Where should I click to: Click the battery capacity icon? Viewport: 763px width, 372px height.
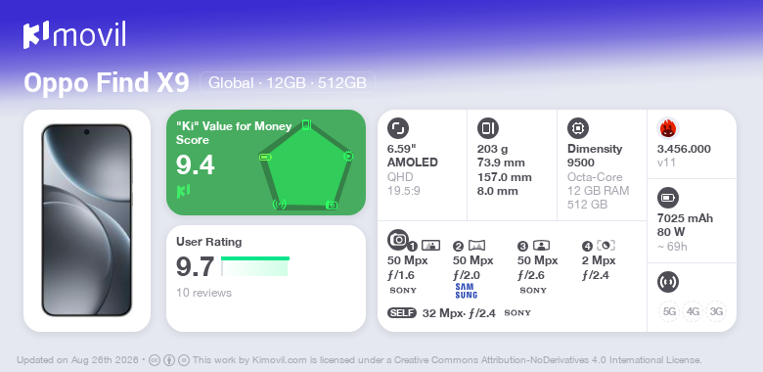tap(667, 198)
